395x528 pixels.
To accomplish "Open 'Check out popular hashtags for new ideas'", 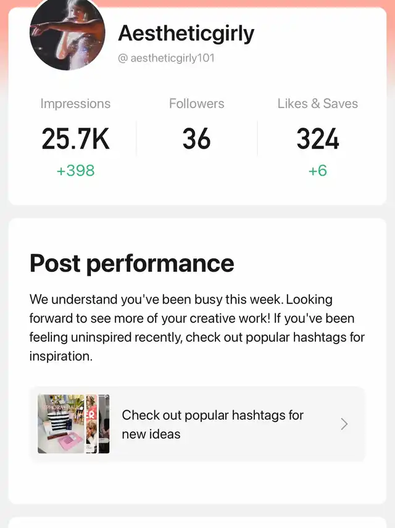I will tap(213, 424).
